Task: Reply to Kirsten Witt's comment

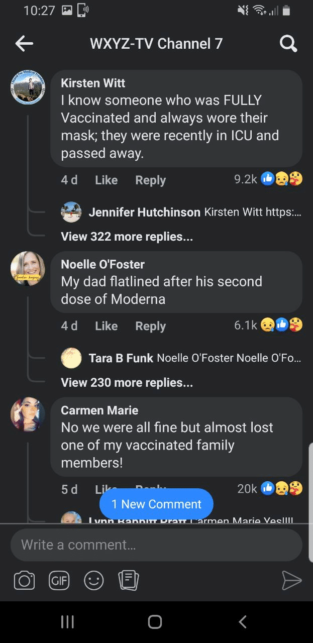Action: tap(150, 180)
